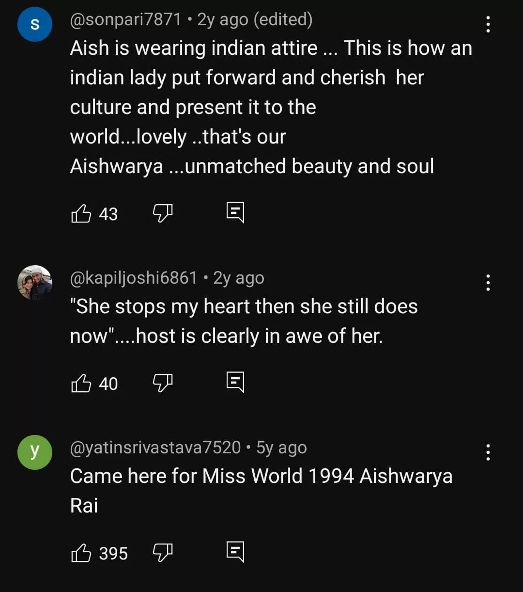The width and height of the screenshot is (523, 592).
Task: Like the comment by @kapiljoshi6861
Action: [81, 383]
